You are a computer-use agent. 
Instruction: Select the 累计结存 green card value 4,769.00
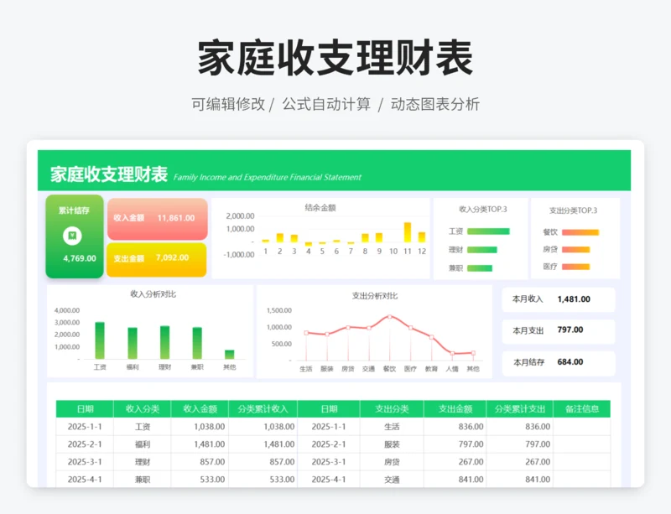click(x=80, y=258)
